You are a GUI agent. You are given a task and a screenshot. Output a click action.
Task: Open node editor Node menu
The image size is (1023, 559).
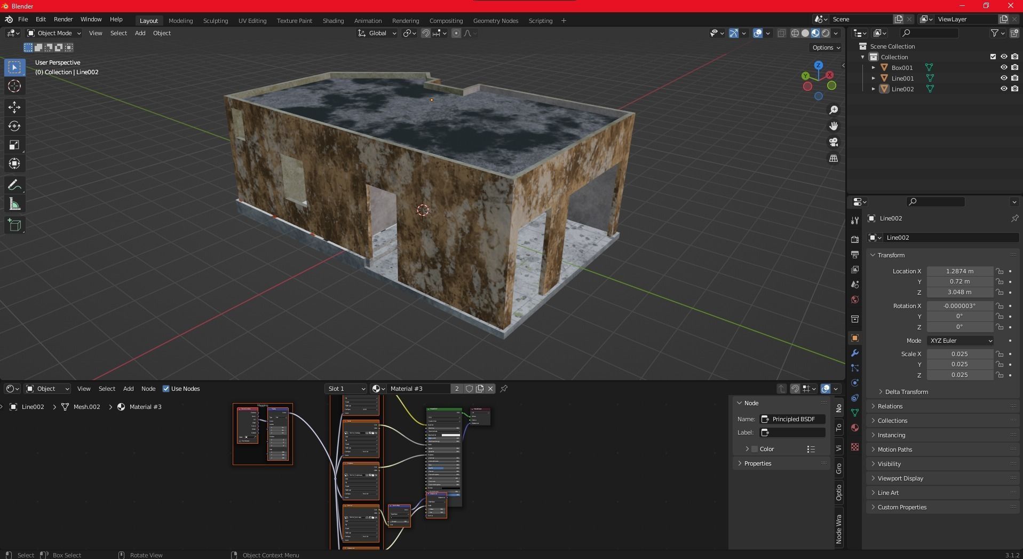[148, 389]
